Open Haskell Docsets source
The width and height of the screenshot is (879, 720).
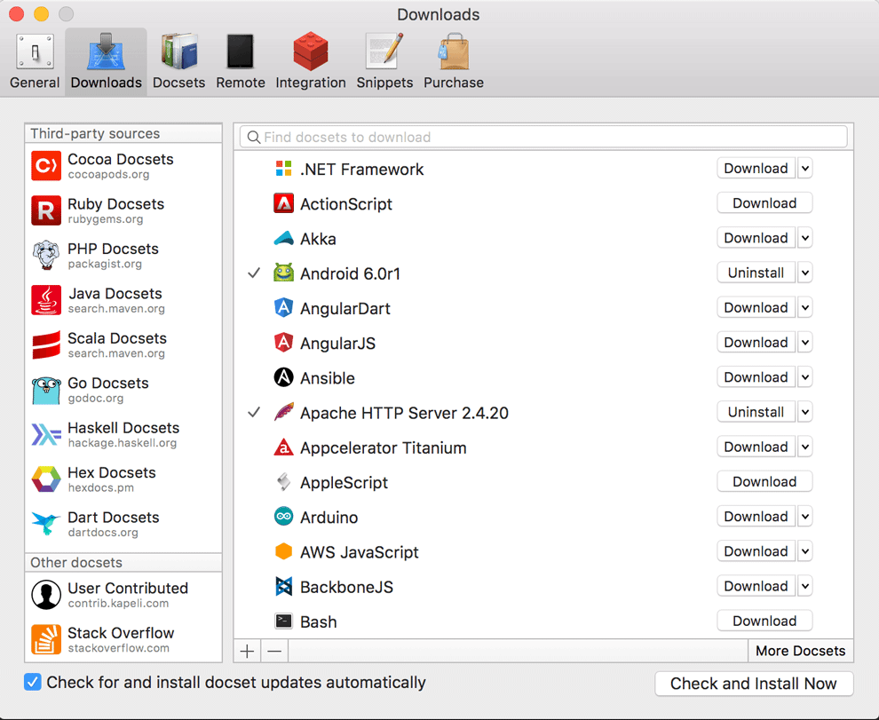(123, 434)
